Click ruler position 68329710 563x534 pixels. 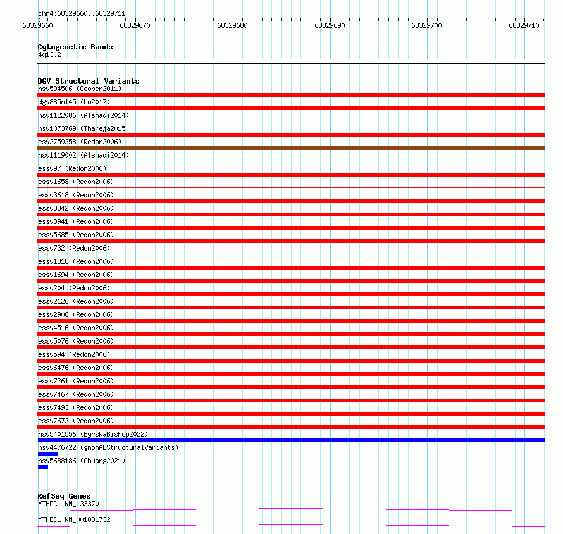524,25
